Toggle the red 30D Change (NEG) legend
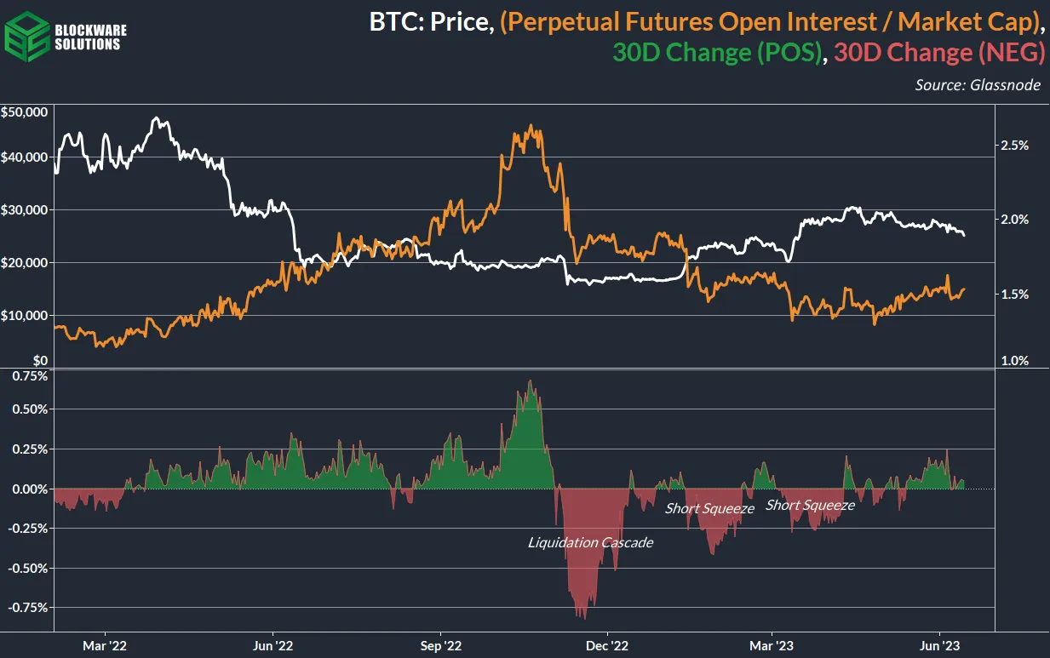 tap(938, 53)
